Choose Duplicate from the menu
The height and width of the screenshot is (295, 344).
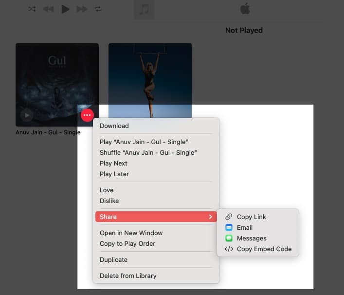pos(156,259)
